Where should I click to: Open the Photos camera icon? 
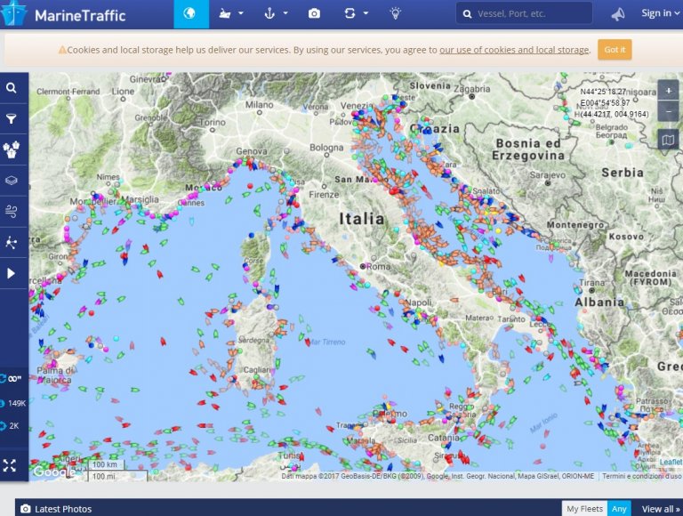[x=314, y=14]
